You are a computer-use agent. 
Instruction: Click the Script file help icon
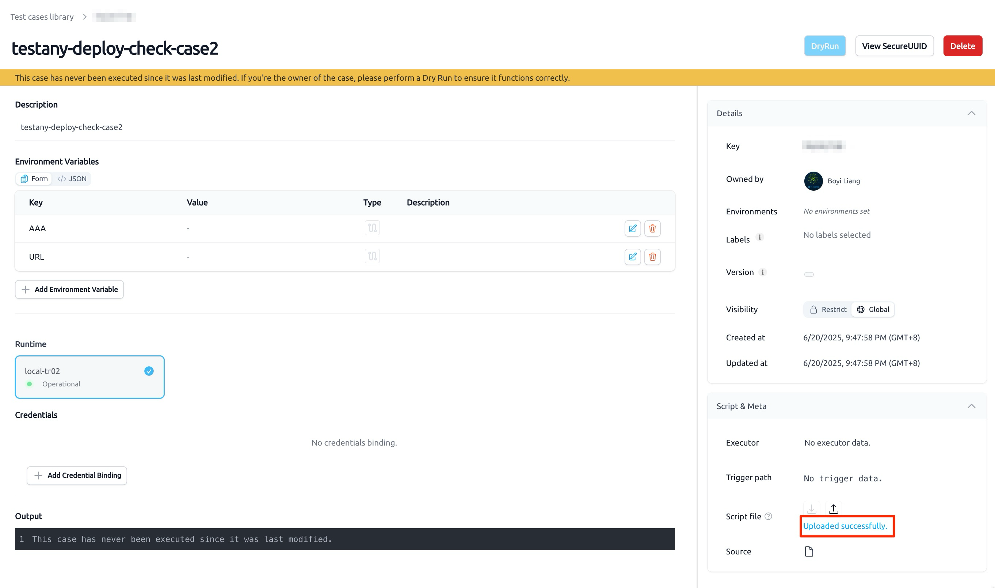point(768,516)
